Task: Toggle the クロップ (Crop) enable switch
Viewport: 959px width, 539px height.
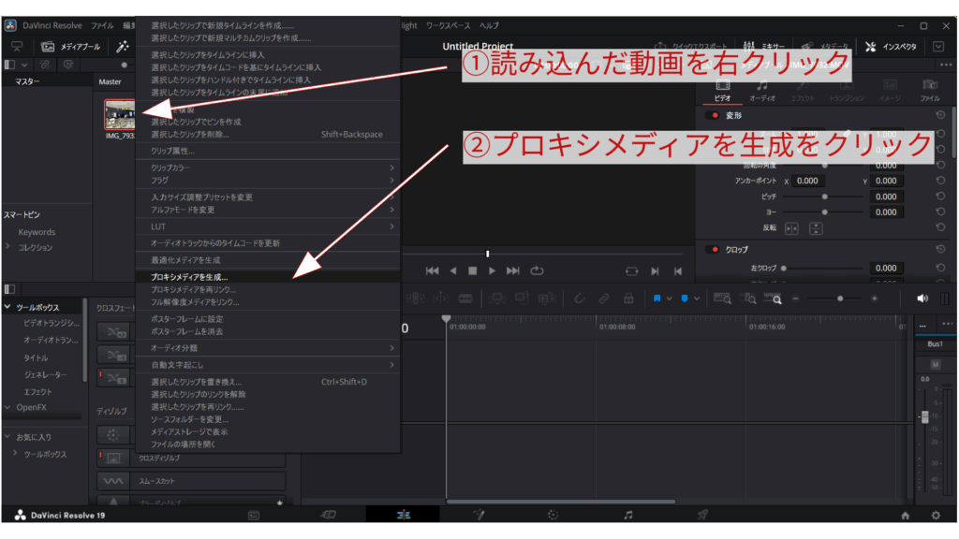Action: pyautogui.click(x=713, y=249)
